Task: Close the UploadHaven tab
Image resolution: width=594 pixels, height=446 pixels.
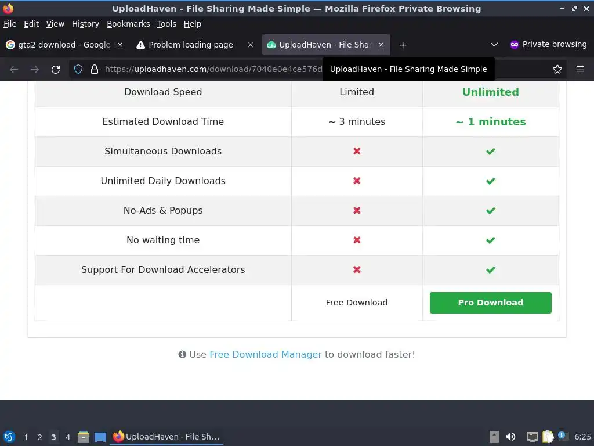Action: 381,45
